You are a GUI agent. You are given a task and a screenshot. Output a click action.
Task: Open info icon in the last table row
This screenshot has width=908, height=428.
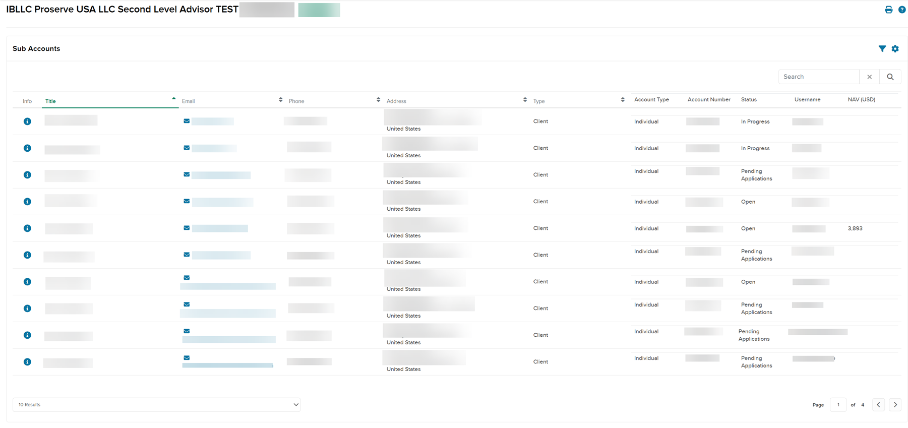pos(27,362)
